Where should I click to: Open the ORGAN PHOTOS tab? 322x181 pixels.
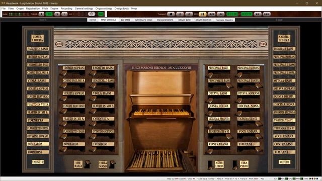pos(203,20)
